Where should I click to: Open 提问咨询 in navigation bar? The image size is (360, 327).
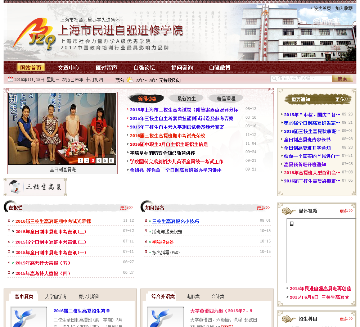(182, 68)
